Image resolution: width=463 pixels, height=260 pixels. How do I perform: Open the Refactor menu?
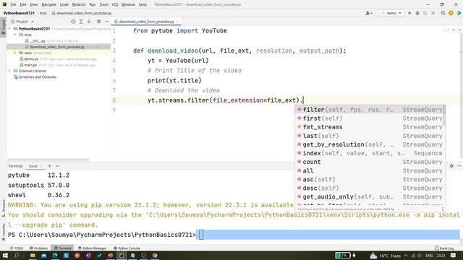(x=79, y=5)
